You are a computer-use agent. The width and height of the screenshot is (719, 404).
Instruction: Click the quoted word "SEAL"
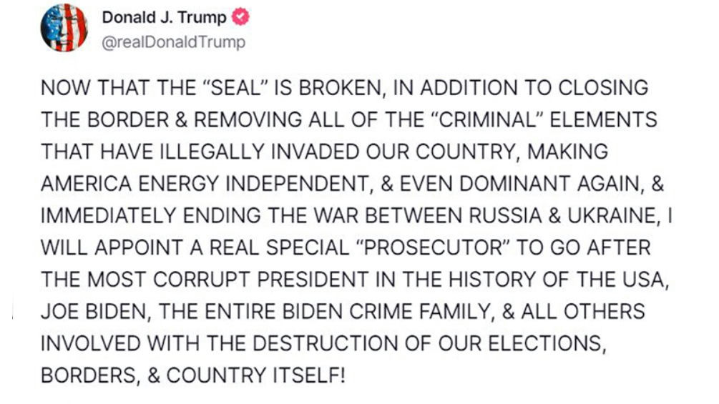pos(235,87)
